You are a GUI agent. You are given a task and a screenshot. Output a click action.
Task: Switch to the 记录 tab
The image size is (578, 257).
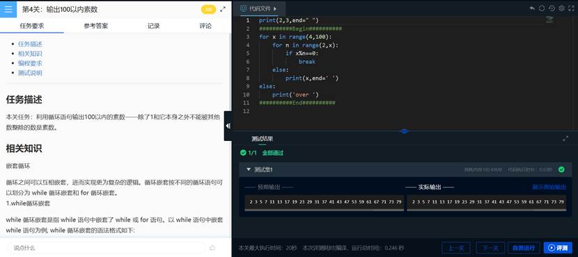[154, 26]
